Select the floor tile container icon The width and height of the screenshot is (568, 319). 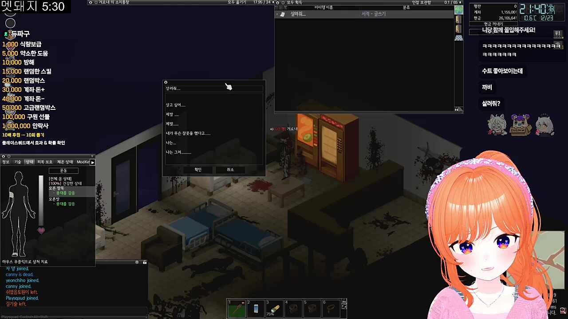(x=459, y=38)
